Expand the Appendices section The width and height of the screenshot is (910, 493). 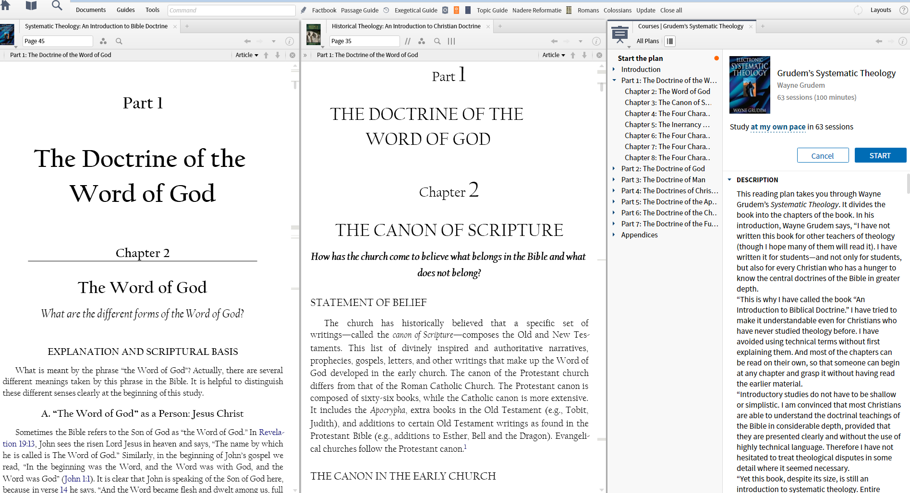614,235
